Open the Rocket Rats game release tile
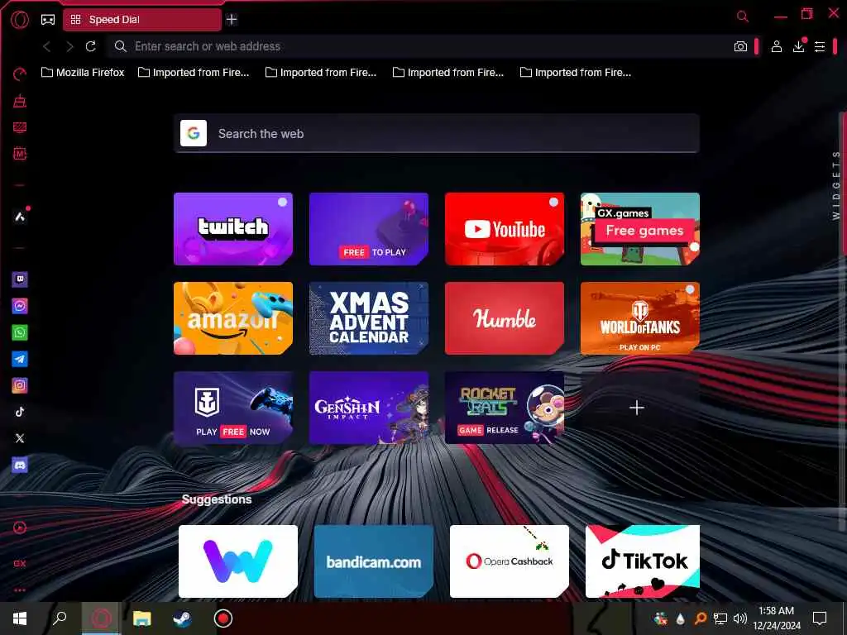This screenshot has width=847, height=635. [x=504, y=408]
